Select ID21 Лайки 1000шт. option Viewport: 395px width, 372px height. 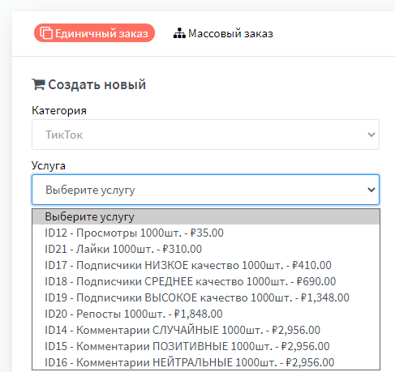(206, 249)
